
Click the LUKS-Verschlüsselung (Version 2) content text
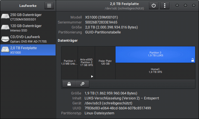(122, 98)
